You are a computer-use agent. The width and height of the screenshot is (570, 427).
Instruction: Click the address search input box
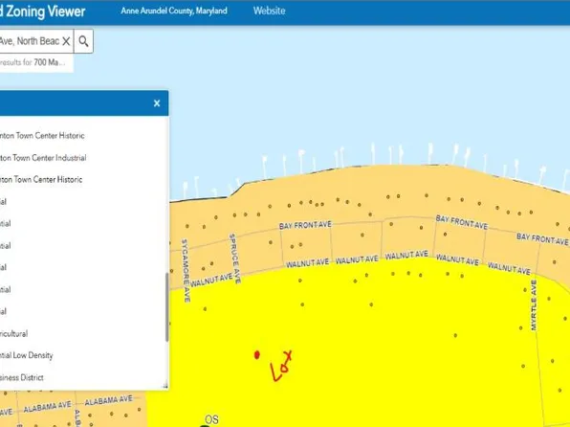coord(36,41)
